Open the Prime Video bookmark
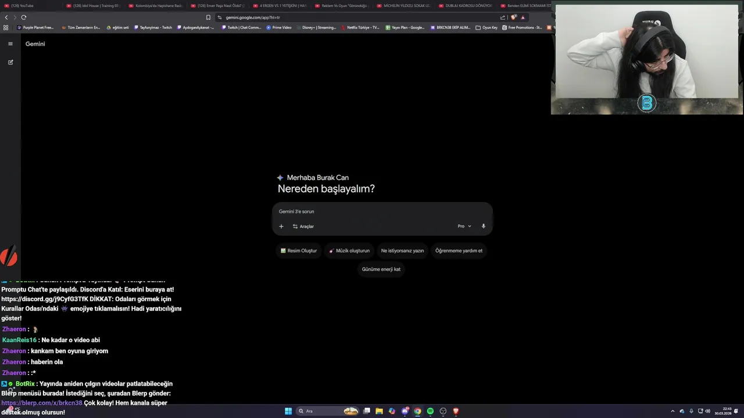The image size is (744, 418). [x=279, y=27]
